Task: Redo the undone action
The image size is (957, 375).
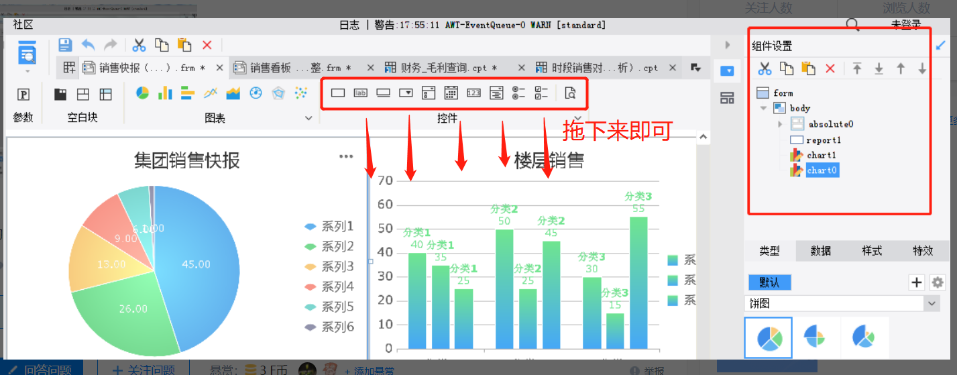Action: [x=110, y=45]
